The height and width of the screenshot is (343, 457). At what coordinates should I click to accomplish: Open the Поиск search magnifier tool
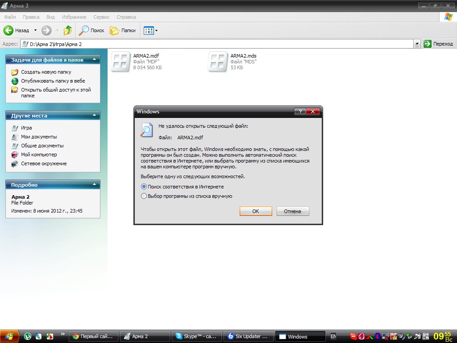tap(83, 30)
